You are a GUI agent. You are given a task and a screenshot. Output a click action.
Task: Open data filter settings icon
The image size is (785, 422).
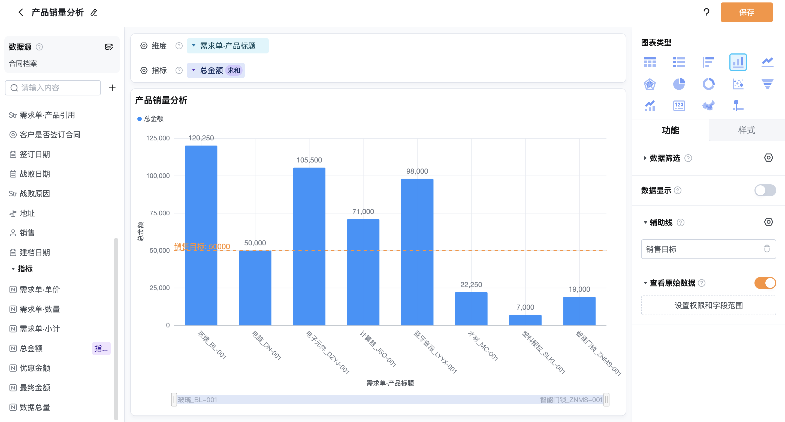pos(768,158)
